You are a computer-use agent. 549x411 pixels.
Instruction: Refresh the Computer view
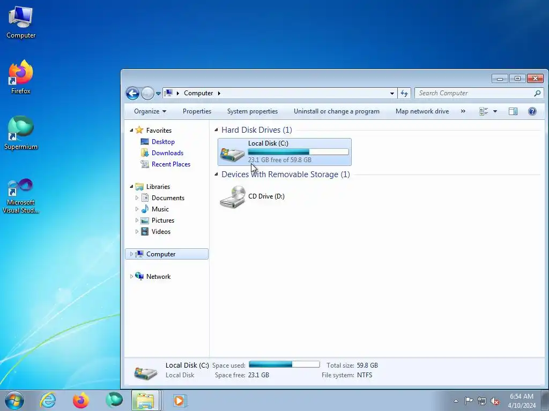coord(404,93)
